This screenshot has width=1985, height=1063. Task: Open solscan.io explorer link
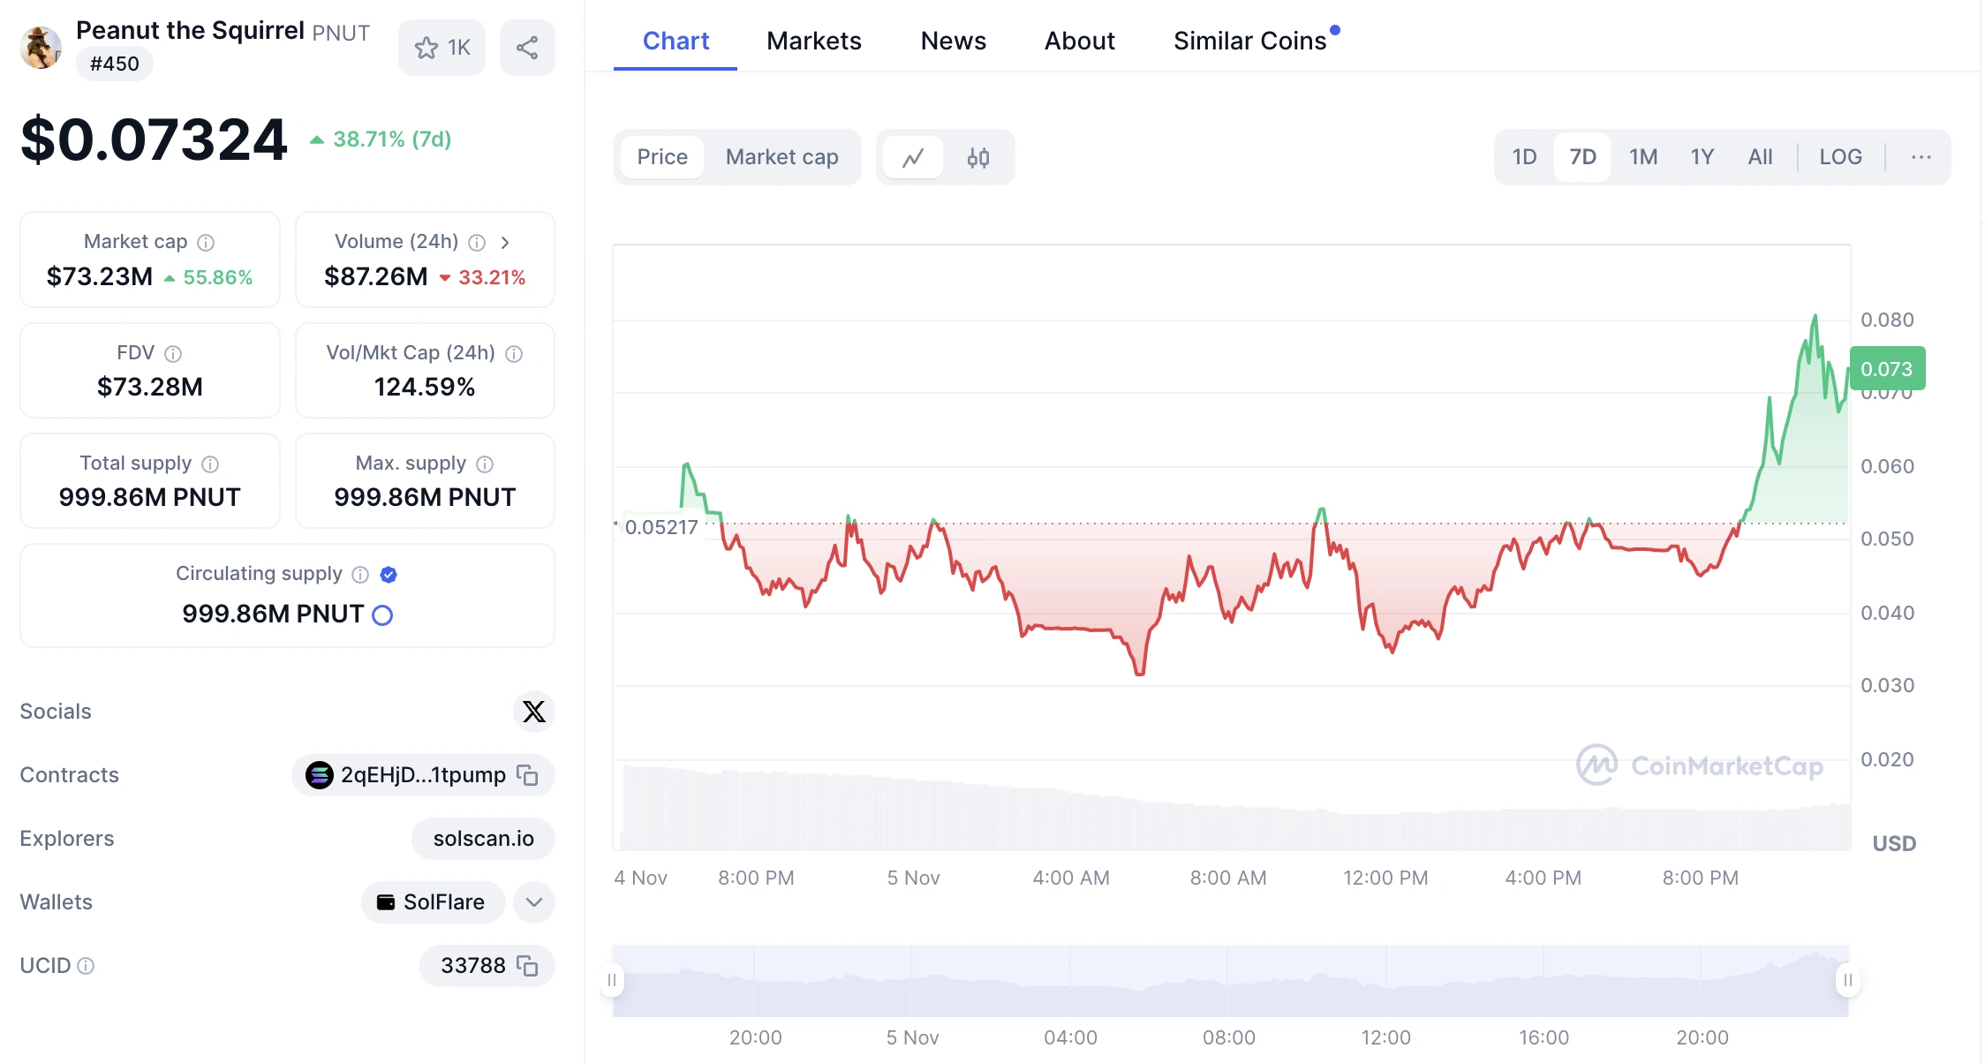(x=483, y=839)
